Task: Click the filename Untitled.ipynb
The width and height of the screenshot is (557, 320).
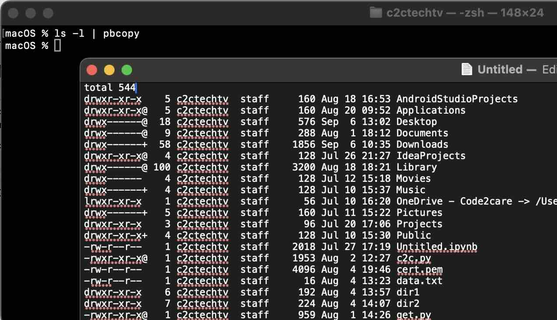Action: click(x=436, y=247)
